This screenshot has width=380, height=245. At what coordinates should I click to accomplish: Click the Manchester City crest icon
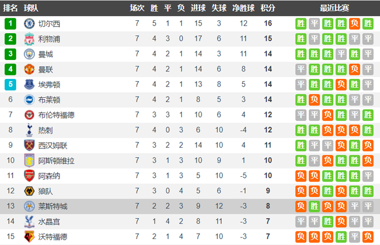click(29, 54)
